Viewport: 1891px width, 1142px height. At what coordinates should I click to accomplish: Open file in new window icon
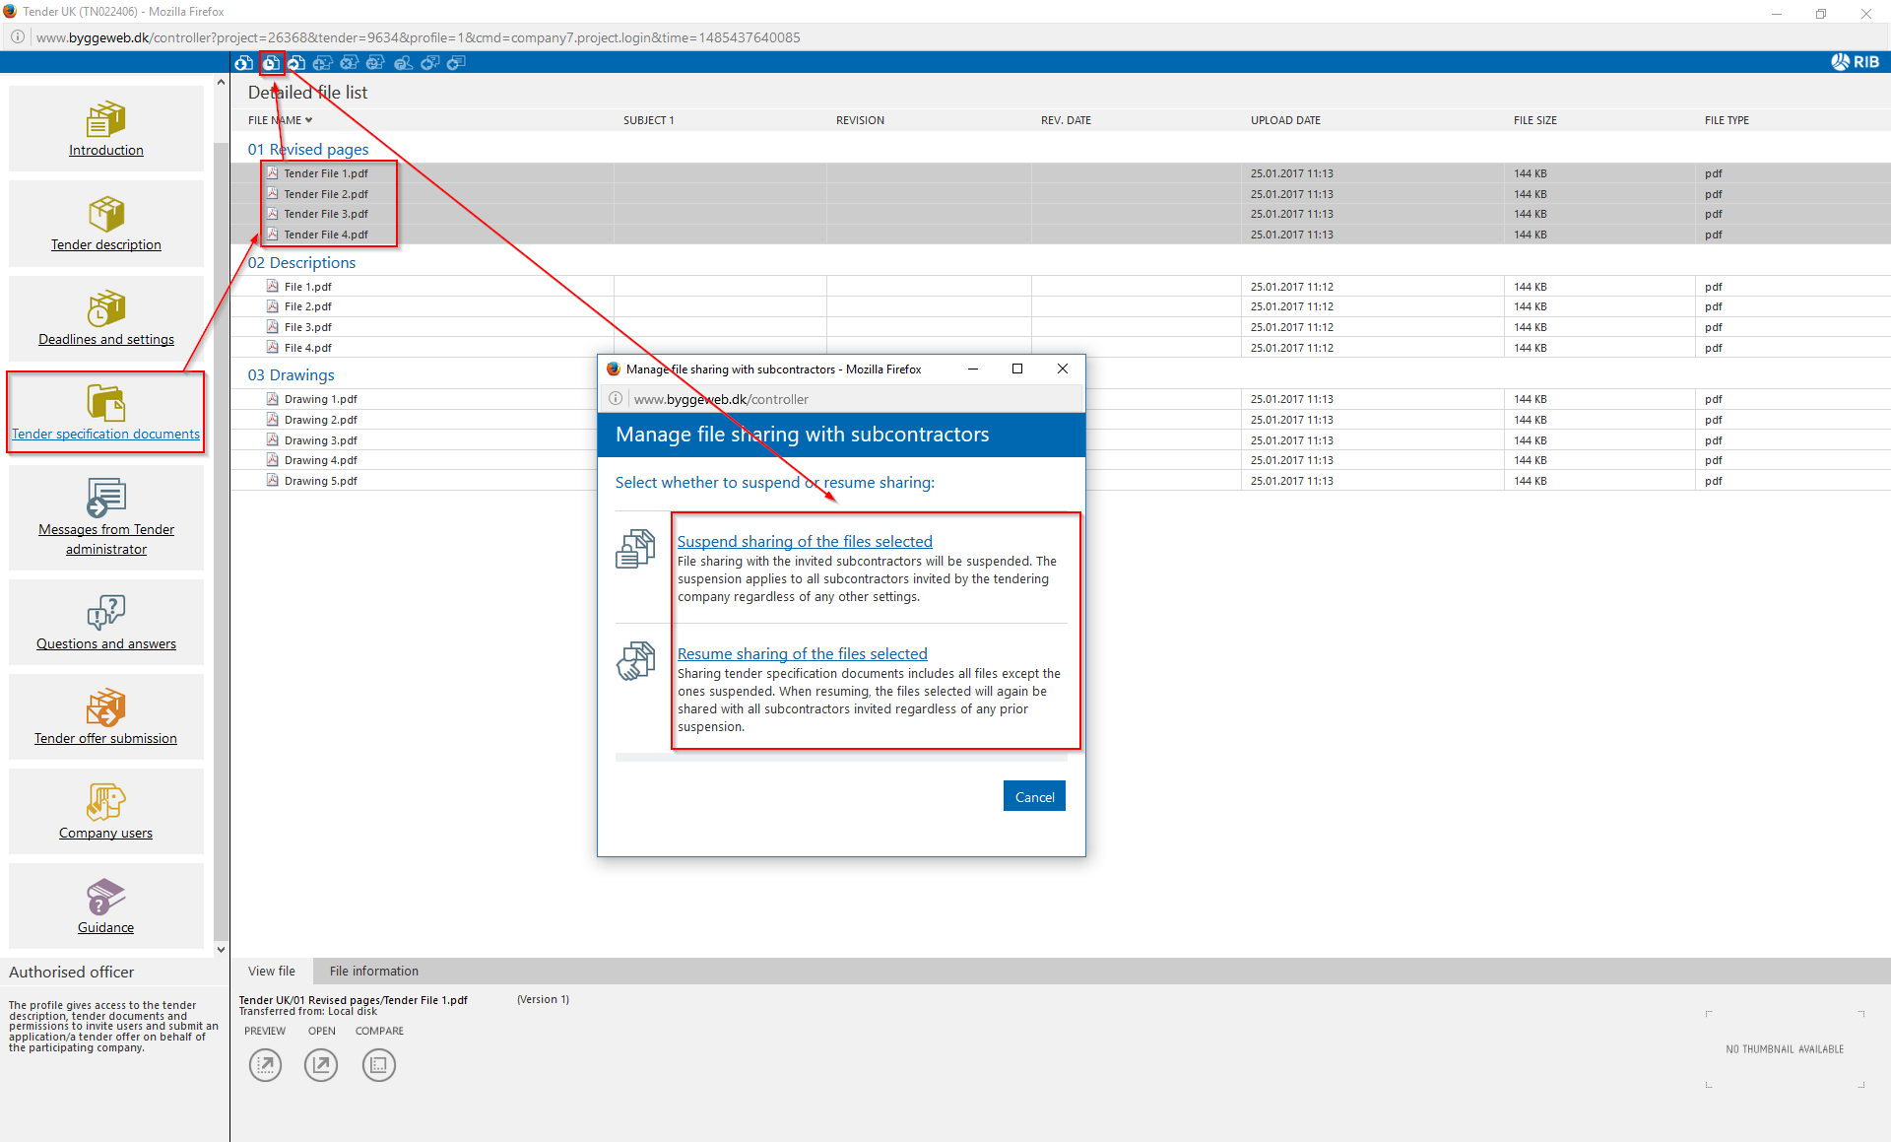point(321,1064)
